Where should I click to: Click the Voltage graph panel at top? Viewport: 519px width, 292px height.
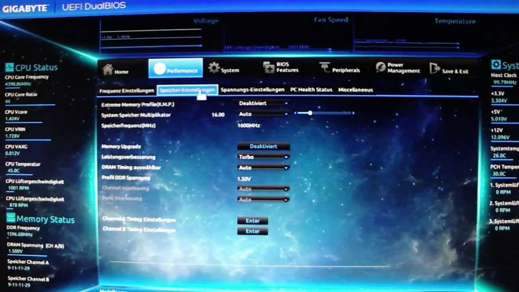click(x=160, y=35)
